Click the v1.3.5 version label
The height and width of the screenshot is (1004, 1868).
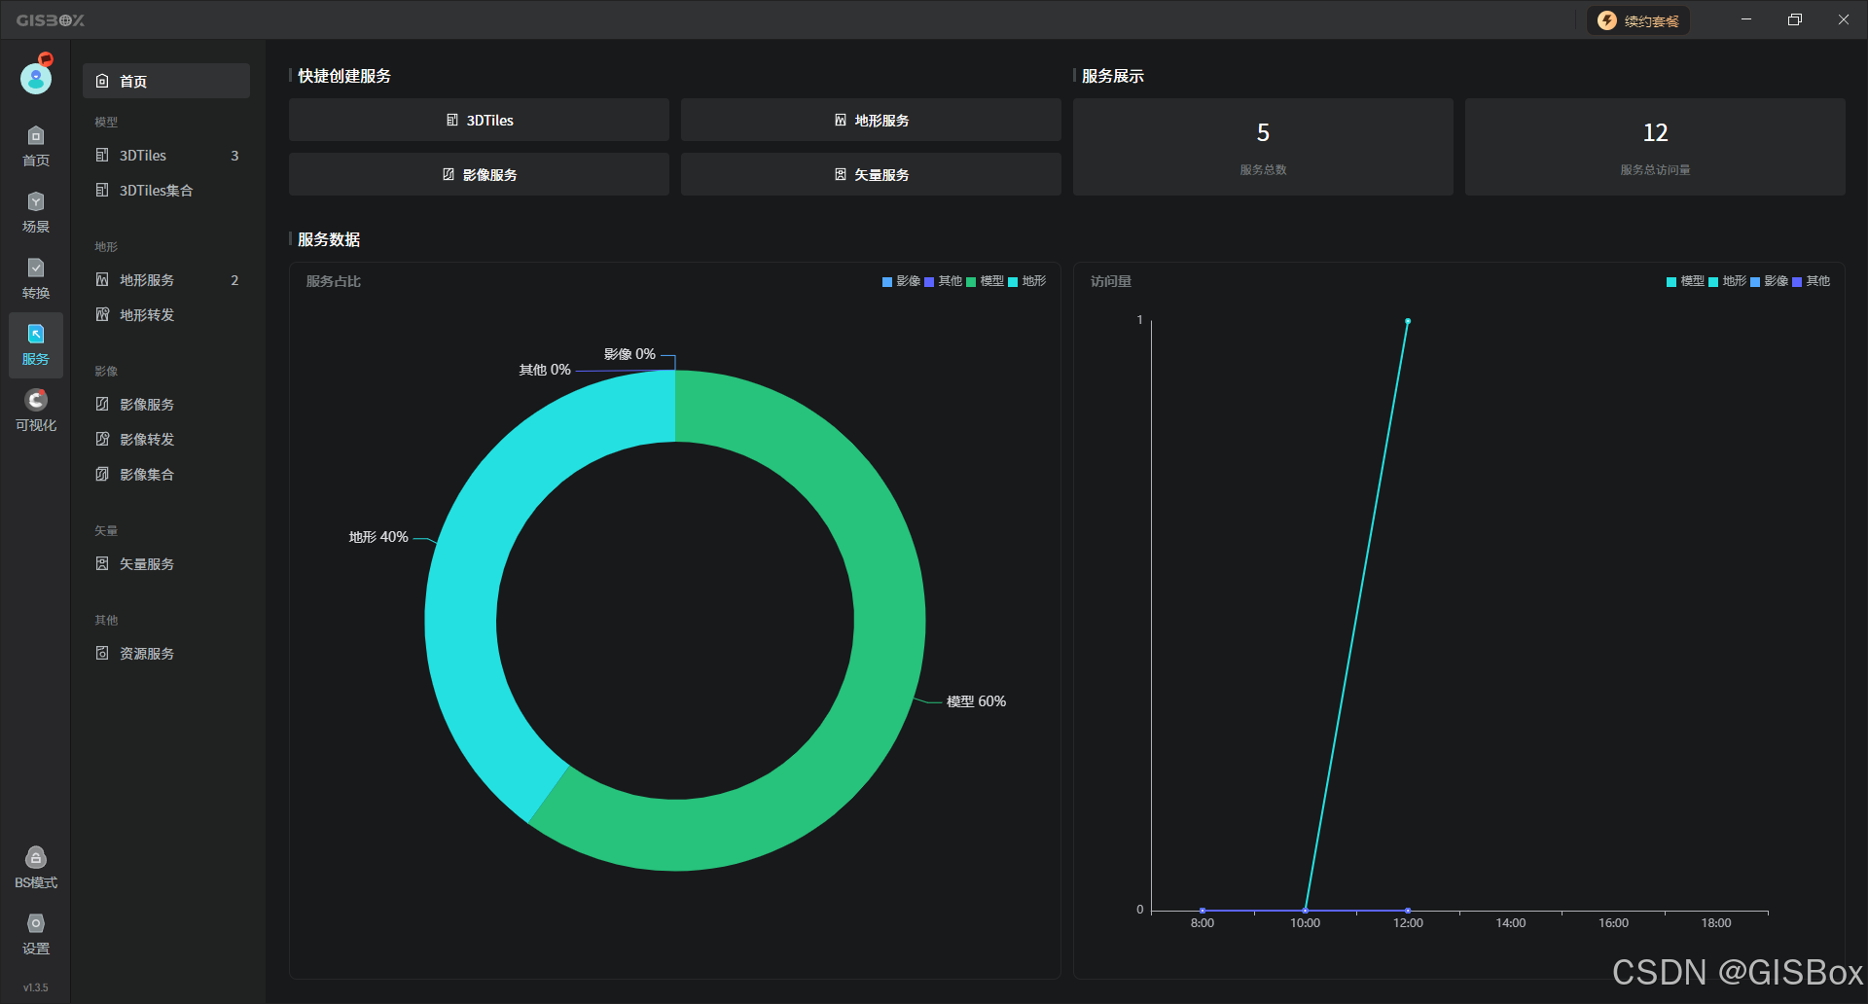click(x=36, y=987)
